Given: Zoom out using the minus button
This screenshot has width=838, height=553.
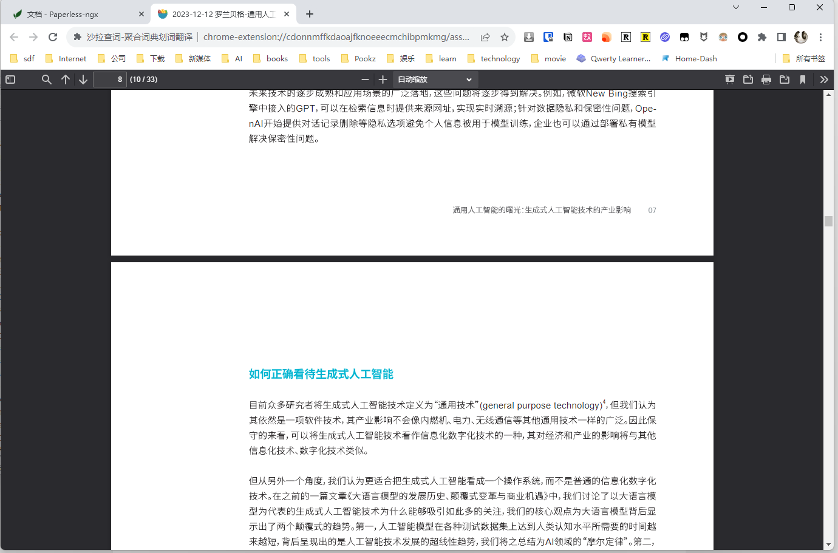Looking at the screenshot, I should coord(365,80).
